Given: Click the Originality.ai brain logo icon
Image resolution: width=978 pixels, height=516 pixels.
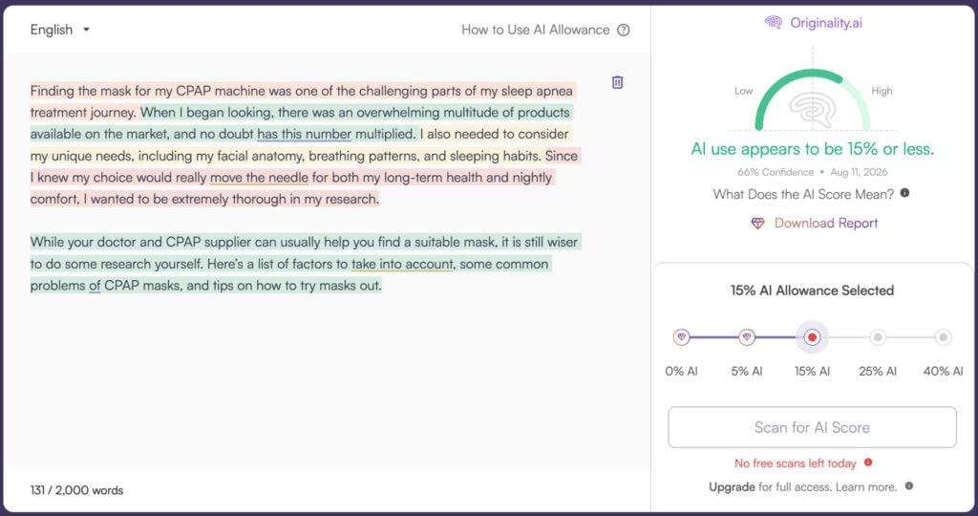Looking at the screenshot, I should tap(774, 23).
